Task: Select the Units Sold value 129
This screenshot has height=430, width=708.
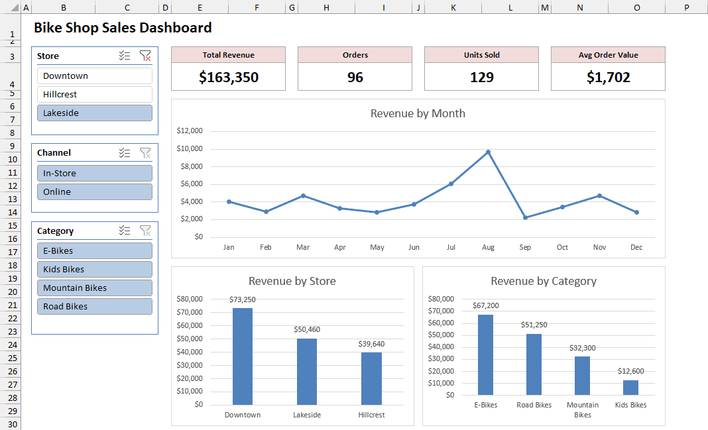Action: pyautogui.click(x=482, y=77)
